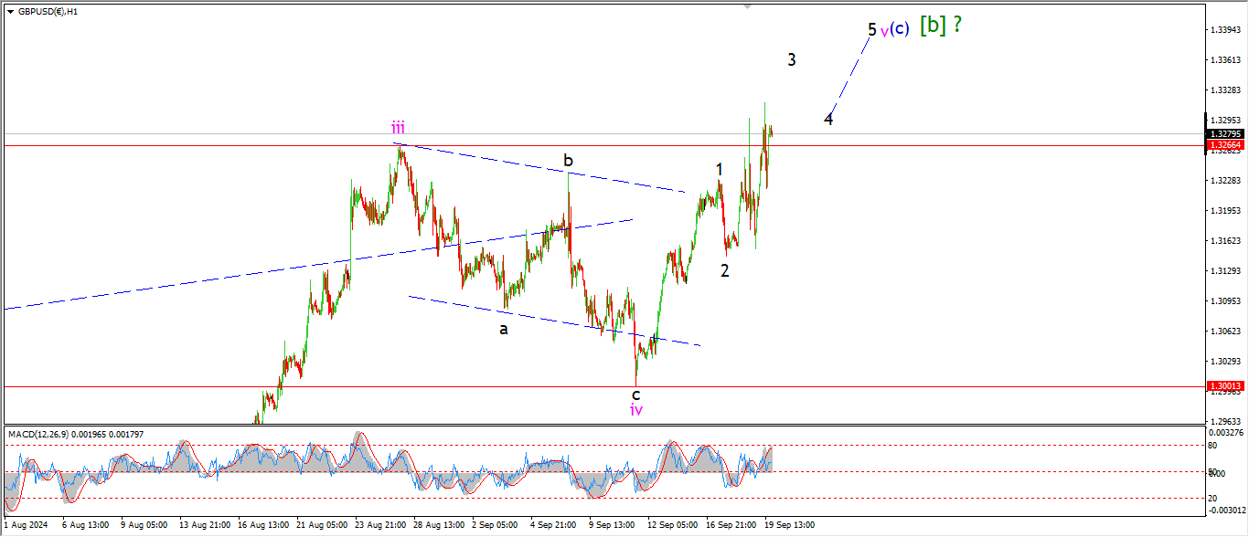Image resolution: width=1249 pixels, height=537 pixels.
Task: Select the '1 Aug 2024' time axis label
Action: click(27, 525)
